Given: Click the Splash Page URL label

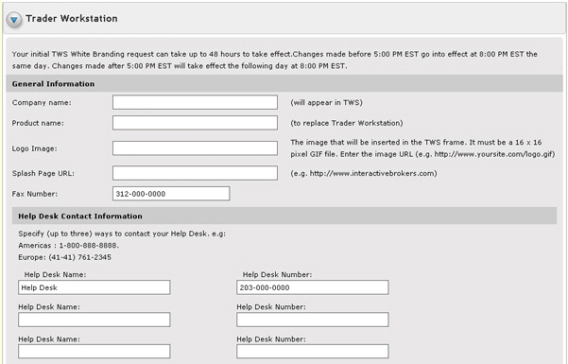Looking at the screenshot, I should tap(43, 173).
